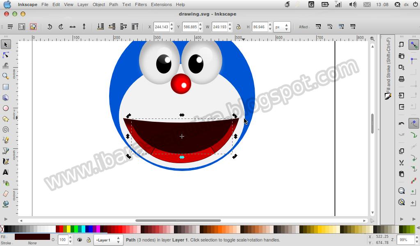Click the fill color indicator swatch
420x246 pixels.
point(32,237)
